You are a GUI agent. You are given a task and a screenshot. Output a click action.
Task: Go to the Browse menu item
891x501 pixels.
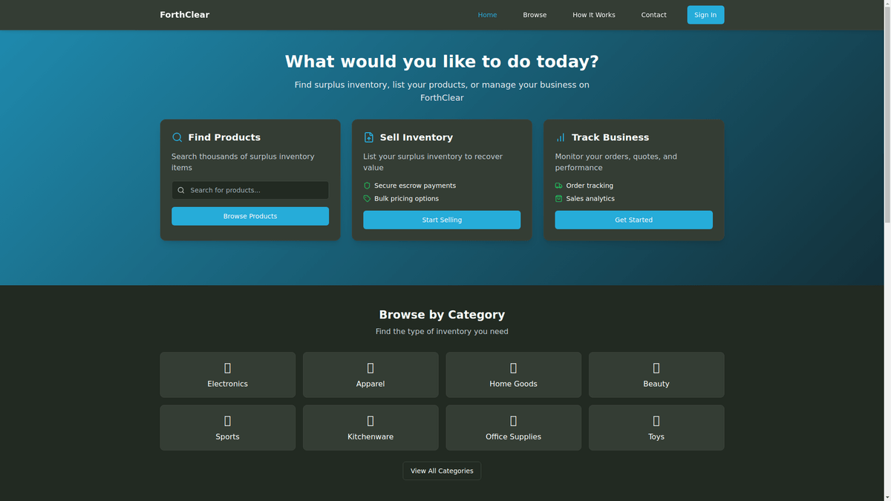click(535, 15)
